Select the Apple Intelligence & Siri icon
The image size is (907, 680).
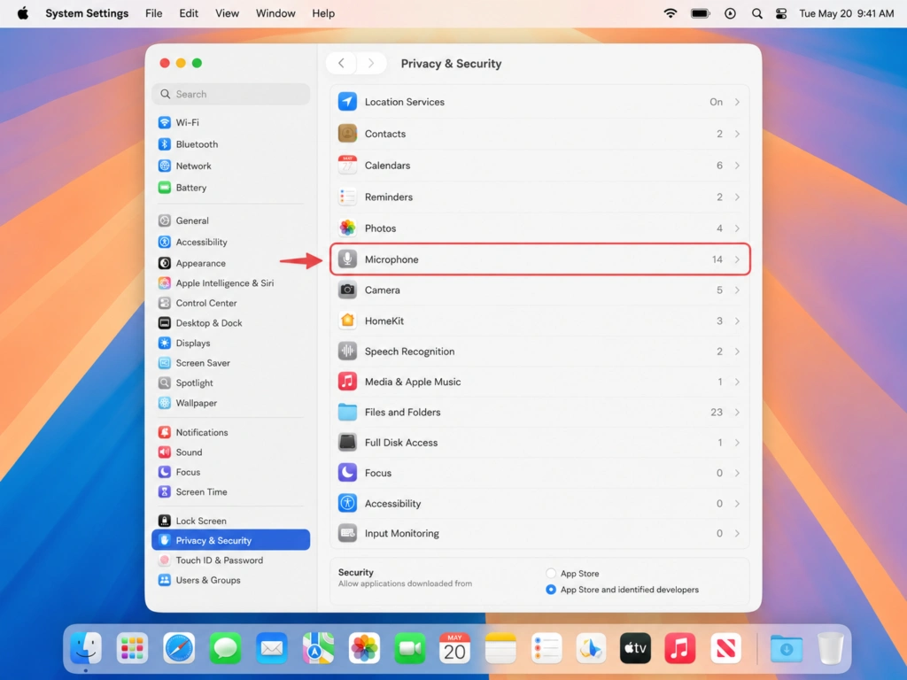pyautogui.click(x=164, y=282)
